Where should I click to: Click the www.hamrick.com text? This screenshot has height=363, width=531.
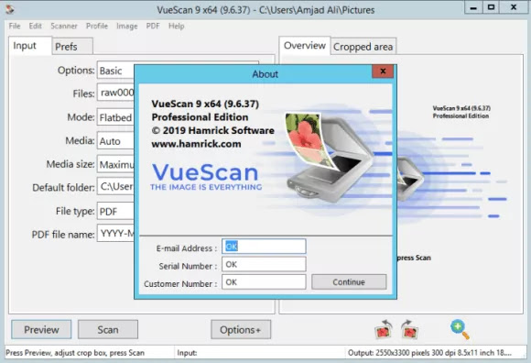[196, 144]
